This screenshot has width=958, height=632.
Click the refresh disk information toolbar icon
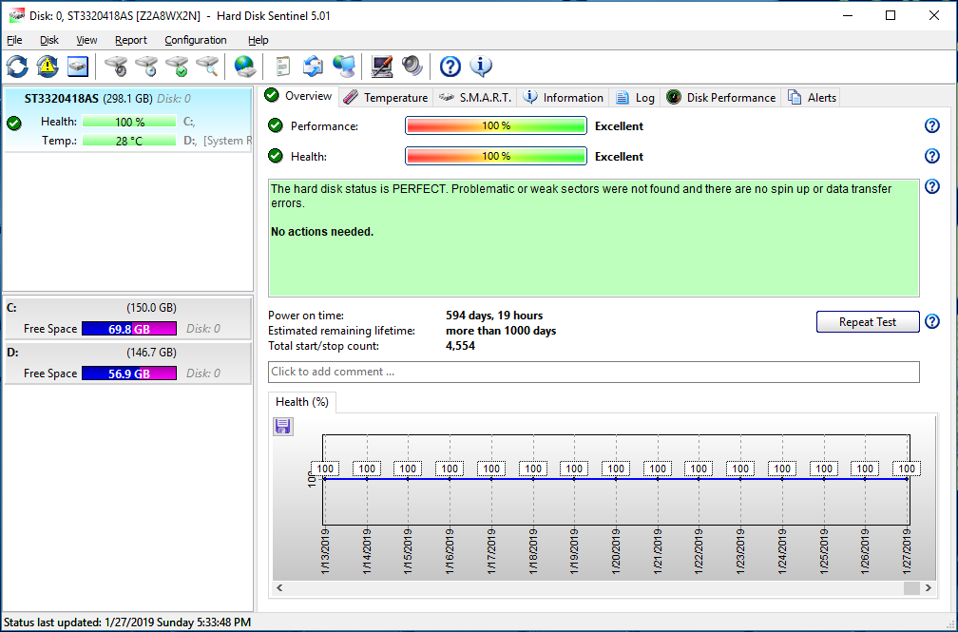(17, 67)
